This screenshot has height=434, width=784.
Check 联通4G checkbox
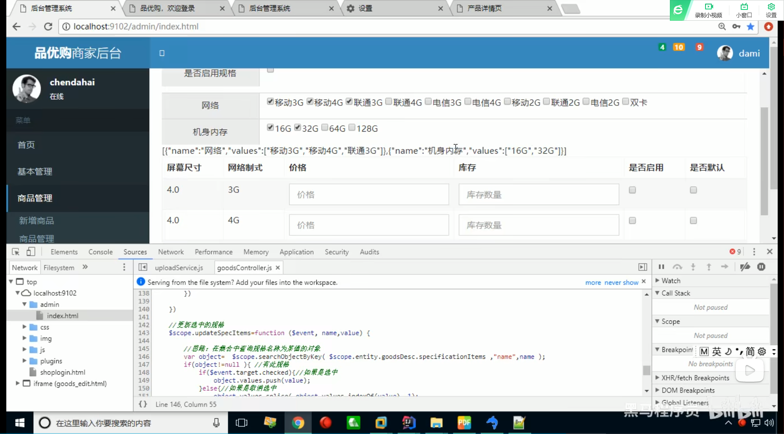389,101
